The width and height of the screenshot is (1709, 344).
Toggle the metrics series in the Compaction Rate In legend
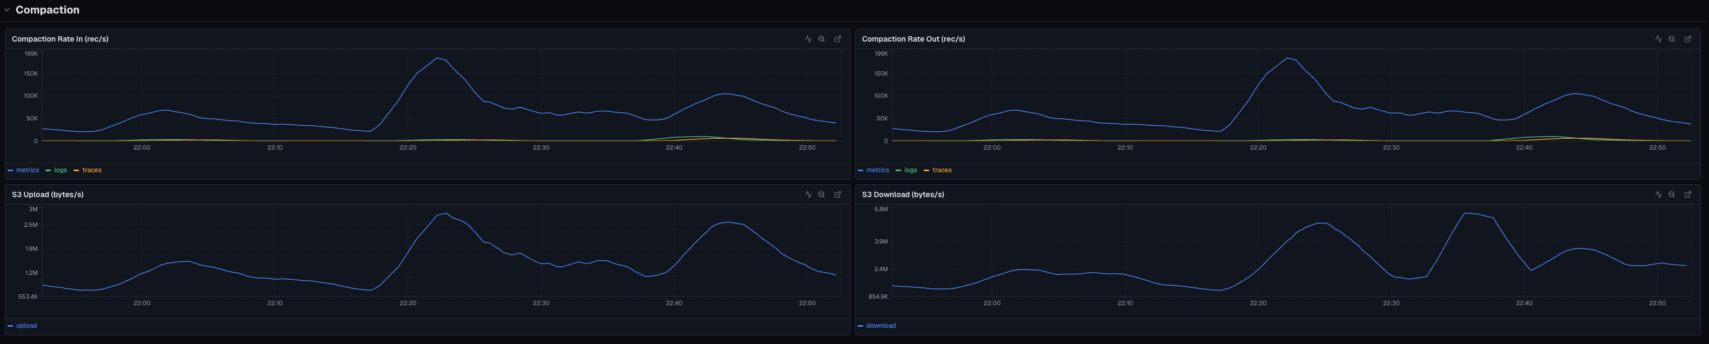(x=27, y=170)
